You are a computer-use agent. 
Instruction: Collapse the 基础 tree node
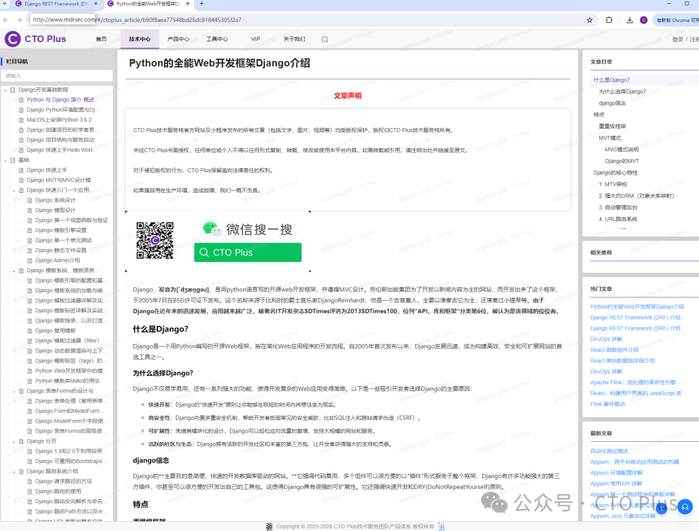click(5, 161)
